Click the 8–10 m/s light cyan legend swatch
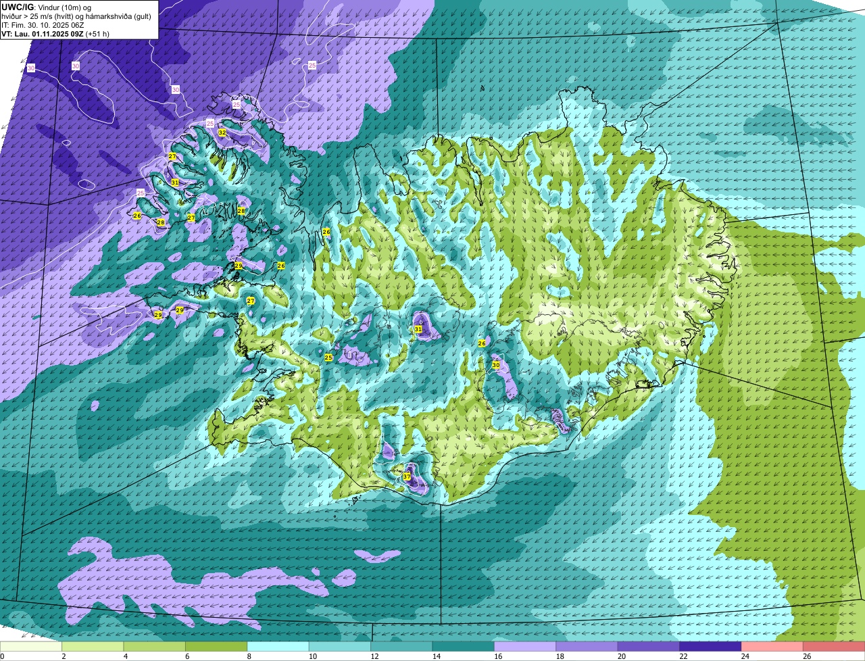This screenshot has height=661, width=865. 278,647
